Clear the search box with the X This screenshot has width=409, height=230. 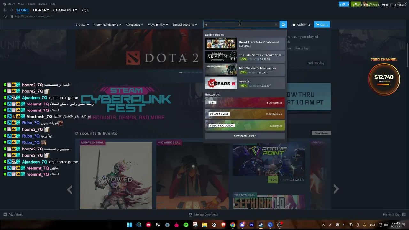(x=276, y=25)
